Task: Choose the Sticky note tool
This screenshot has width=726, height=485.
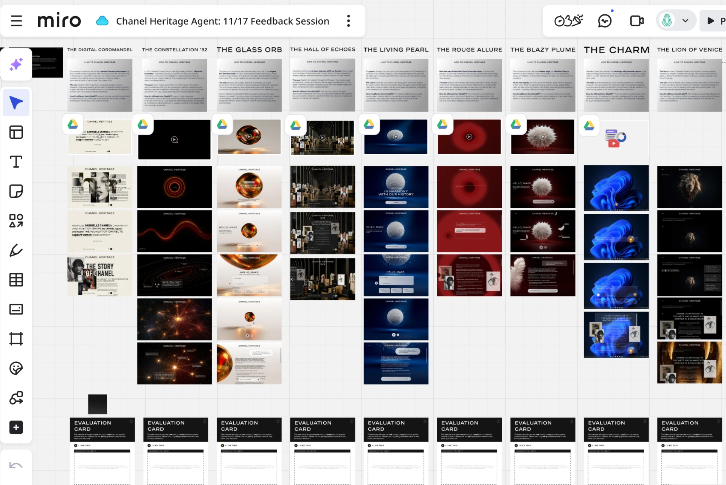Action: click(16, 191)
